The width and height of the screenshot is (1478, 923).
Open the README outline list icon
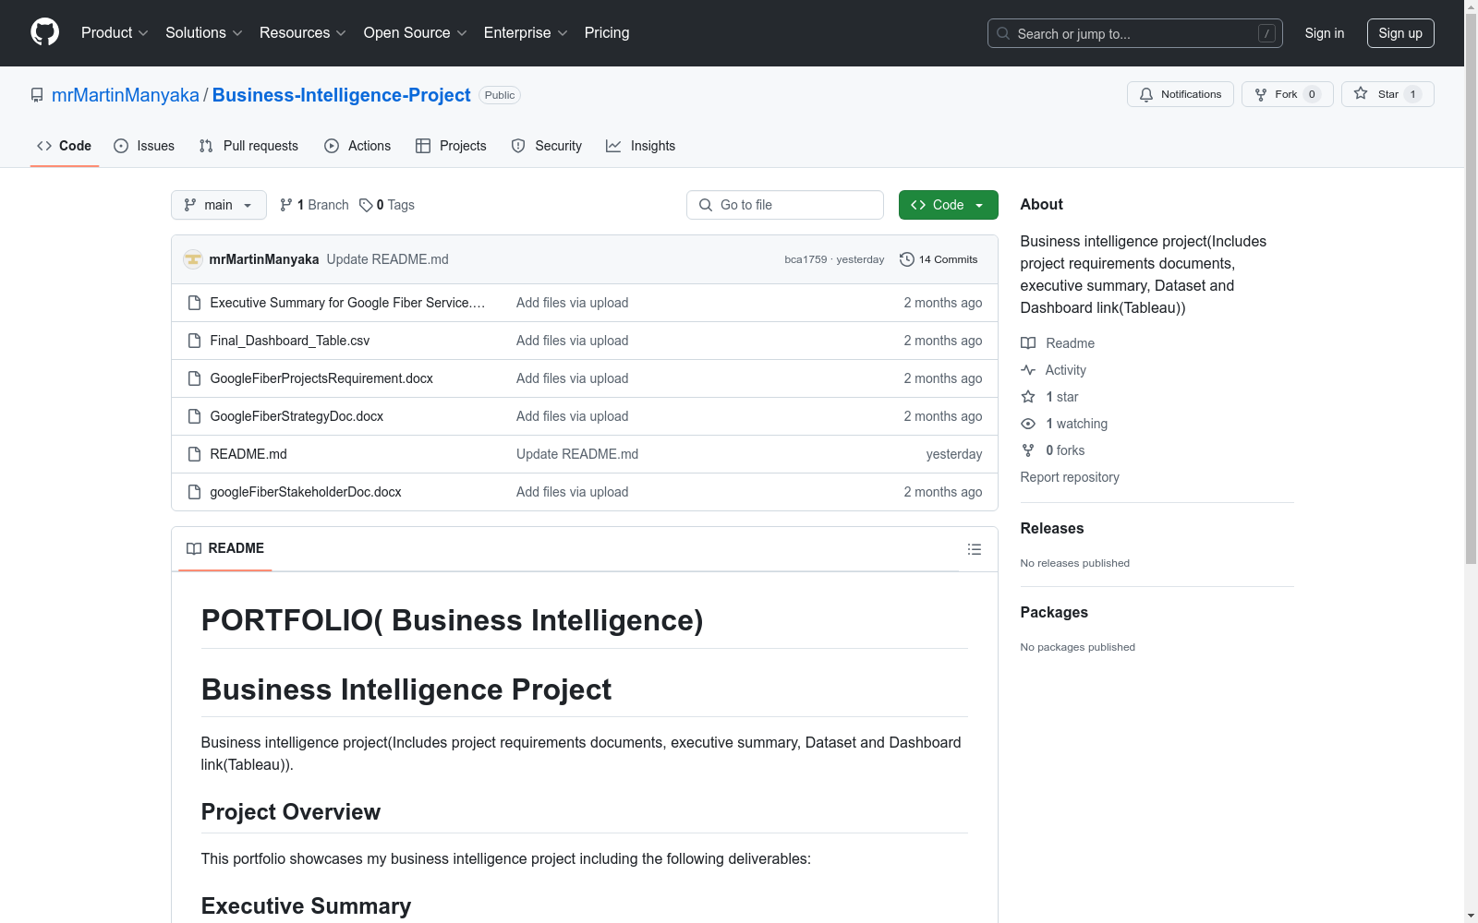(x=975, y=549)
